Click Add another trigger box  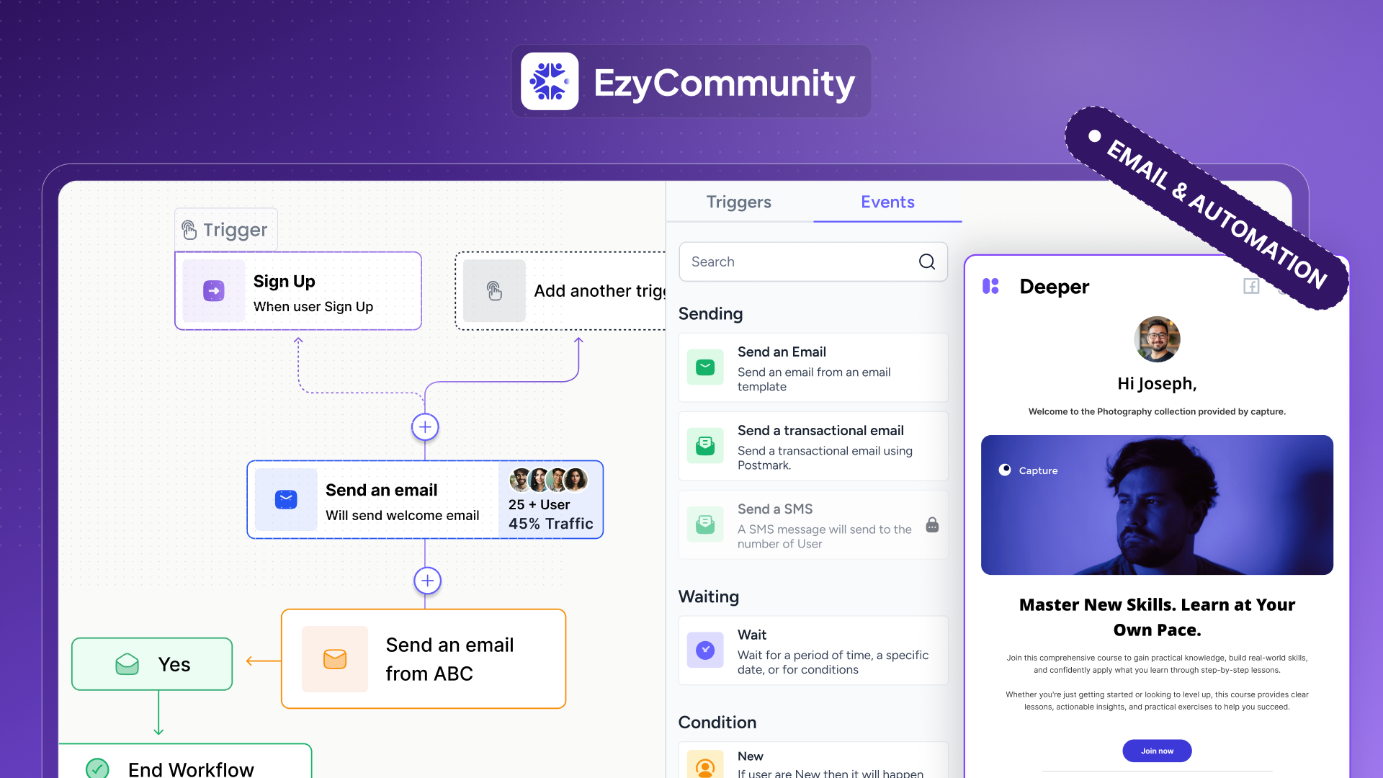[560, 291]
